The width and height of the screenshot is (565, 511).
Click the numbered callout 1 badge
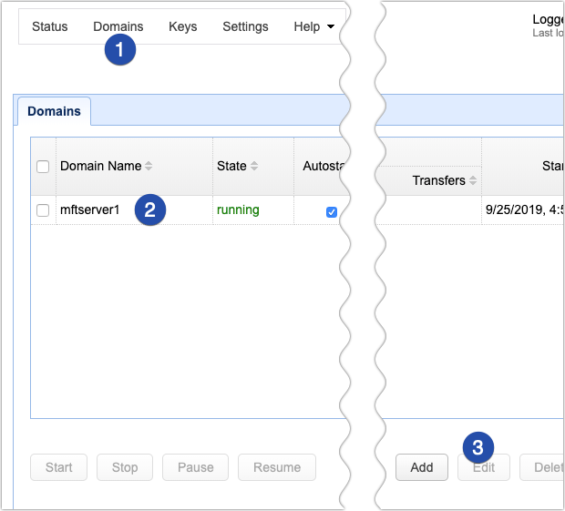[x=120, y=48]
